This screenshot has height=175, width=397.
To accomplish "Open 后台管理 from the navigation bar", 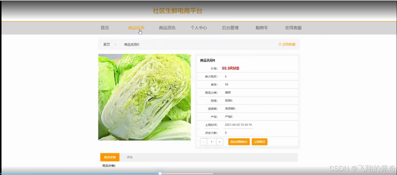I will point(230,28).
